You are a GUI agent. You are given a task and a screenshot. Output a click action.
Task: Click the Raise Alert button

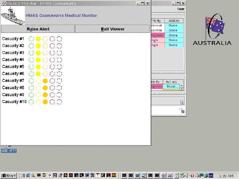coord(38,29)
